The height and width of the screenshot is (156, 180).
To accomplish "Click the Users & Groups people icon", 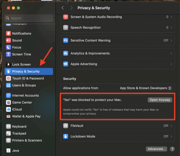I will (8, 85).
